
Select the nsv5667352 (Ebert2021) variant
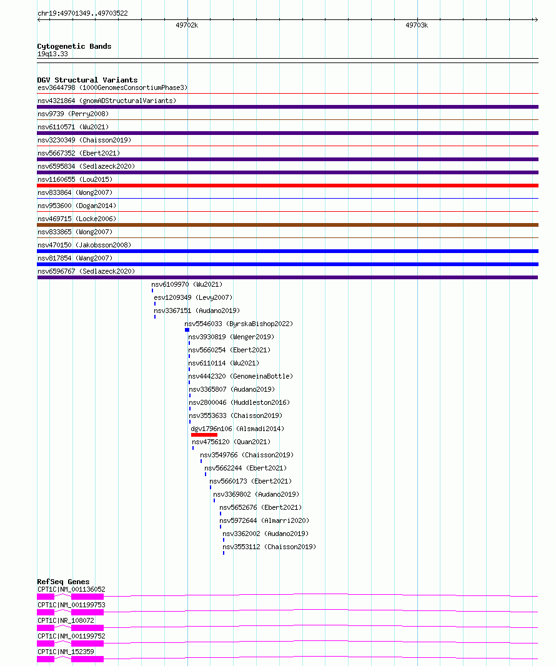click(79, 153)
